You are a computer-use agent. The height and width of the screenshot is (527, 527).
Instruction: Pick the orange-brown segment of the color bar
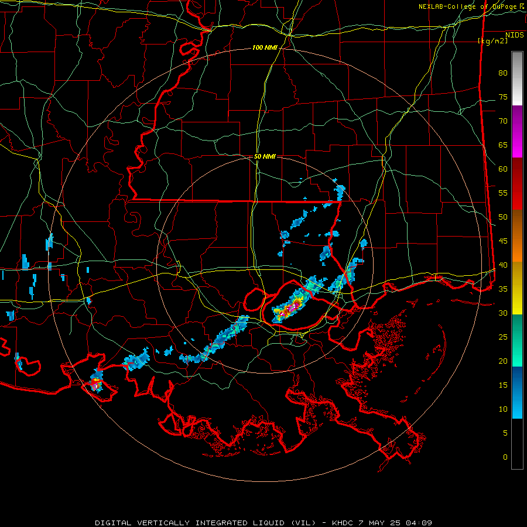517,236
